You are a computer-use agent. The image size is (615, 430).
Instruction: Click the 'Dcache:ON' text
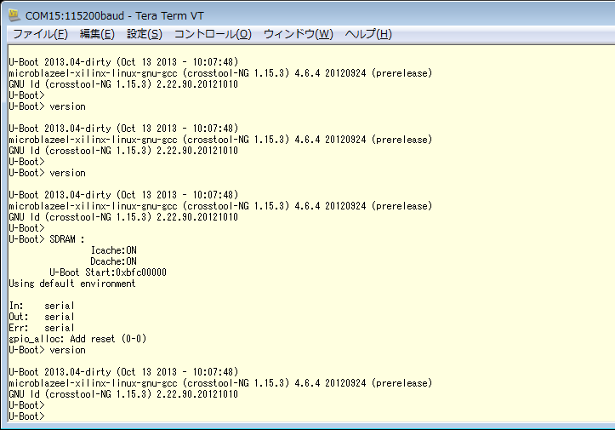(x=114, y=261)
